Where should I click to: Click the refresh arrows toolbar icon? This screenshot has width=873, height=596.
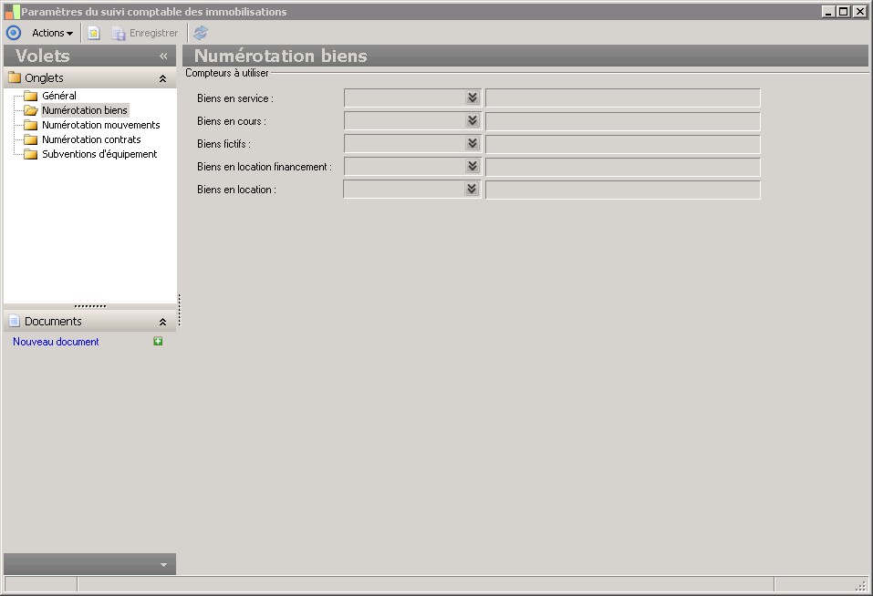(201, 34)
